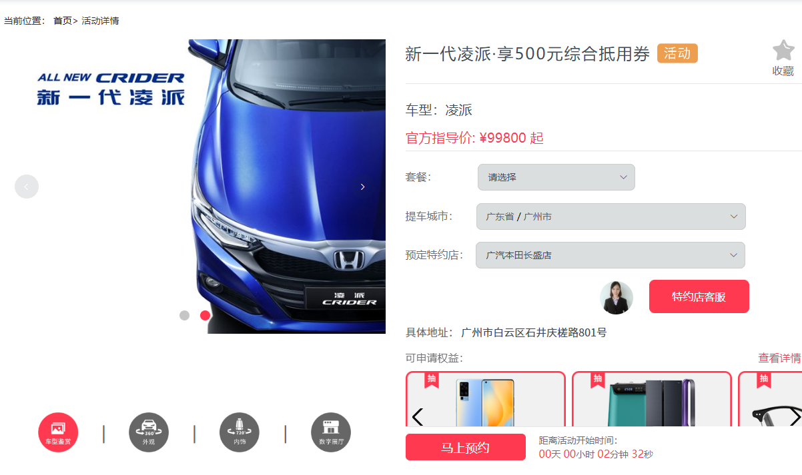
Task: Click the 马上预约 button
Action: pyautogui.click(x=466, y=447)
